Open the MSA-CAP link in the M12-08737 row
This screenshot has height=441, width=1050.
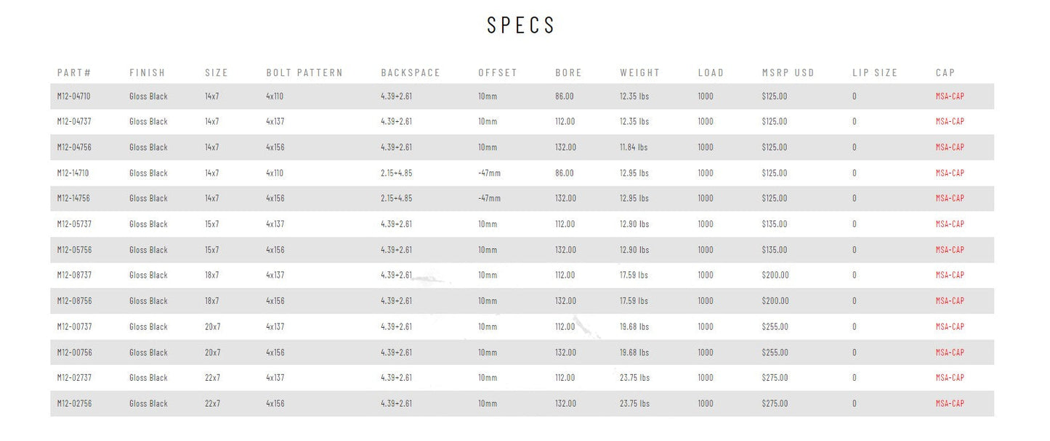point(949,276)
